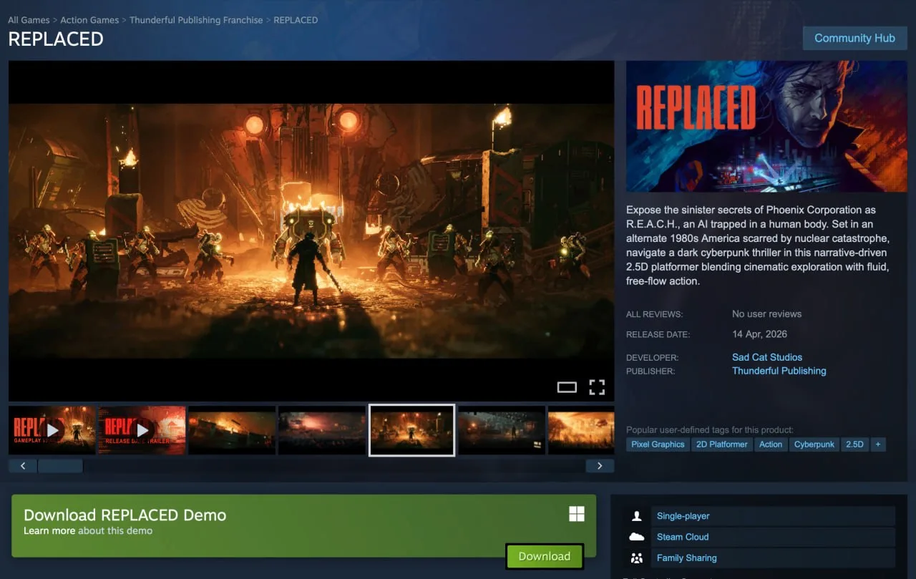
Task: Click the game description paragraph
Action: pyautogui.click(x=758, y=245)
